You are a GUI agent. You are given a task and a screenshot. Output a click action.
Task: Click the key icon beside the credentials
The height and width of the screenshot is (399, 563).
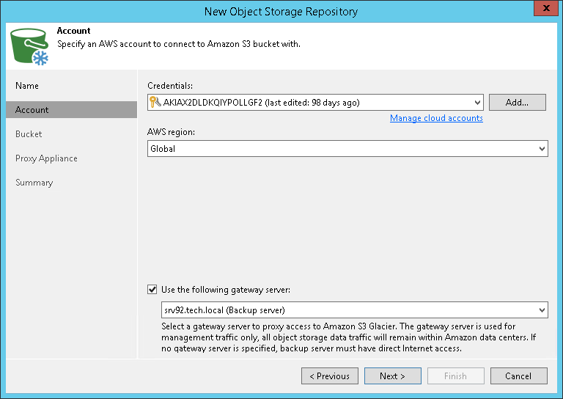(x=155, y=103)
